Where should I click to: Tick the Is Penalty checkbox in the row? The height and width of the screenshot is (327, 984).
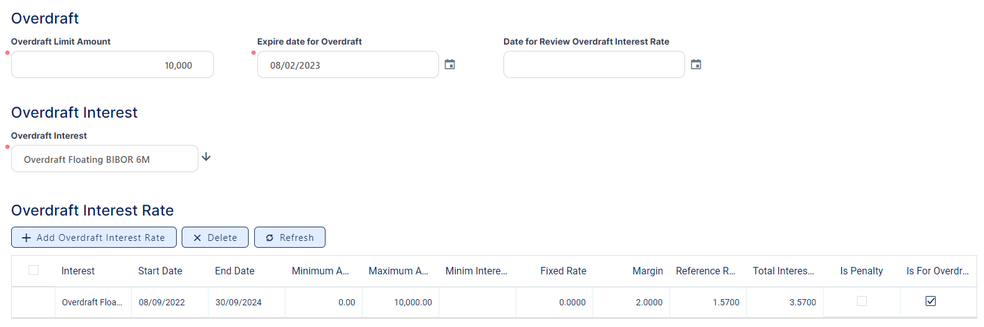(862, 301)
